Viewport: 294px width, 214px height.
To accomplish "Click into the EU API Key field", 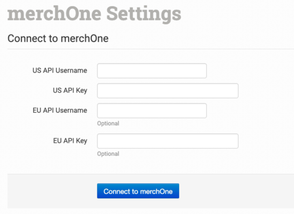I will coord(168,141).
